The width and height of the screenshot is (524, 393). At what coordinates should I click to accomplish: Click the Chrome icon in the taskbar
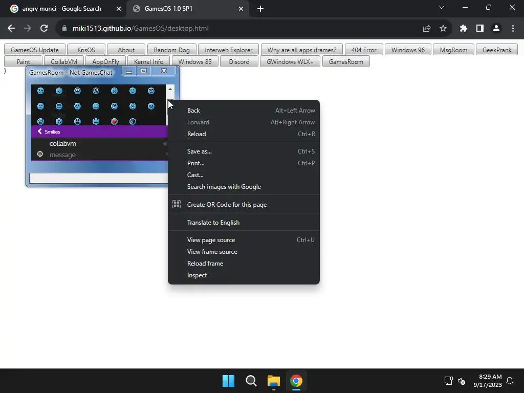[x=296, y=381]
